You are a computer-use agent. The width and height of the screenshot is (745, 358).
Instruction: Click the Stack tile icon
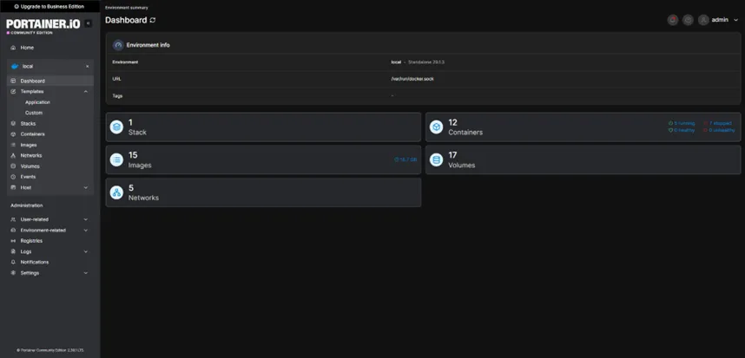[x=116, y=127]
